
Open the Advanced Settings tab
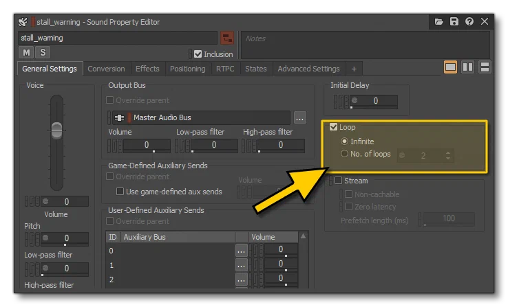point(309,69)
